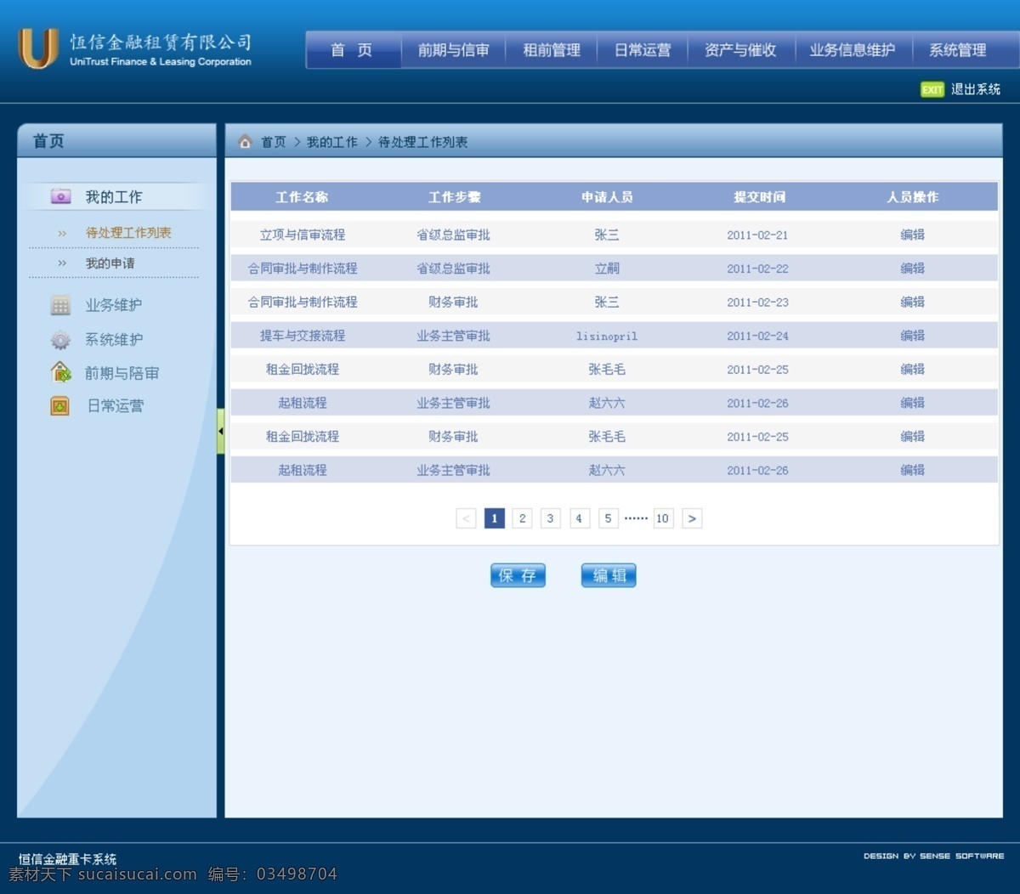Screen dimensions: 1020x894
Task: Select 我的工作 in the sidebar
Action: tap(114, 197)
